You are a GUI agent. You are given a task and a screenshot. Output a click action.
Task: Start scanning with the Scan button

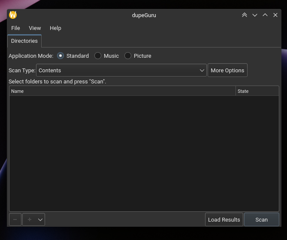click(x=262, y=219)
